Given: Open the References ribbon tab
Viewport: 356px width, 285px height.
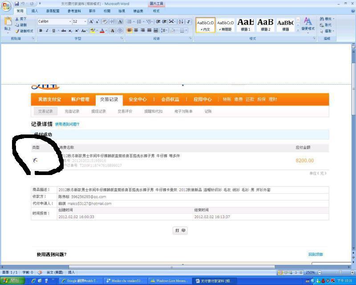Looking at the screenshot, I should (x=74, y=11).
